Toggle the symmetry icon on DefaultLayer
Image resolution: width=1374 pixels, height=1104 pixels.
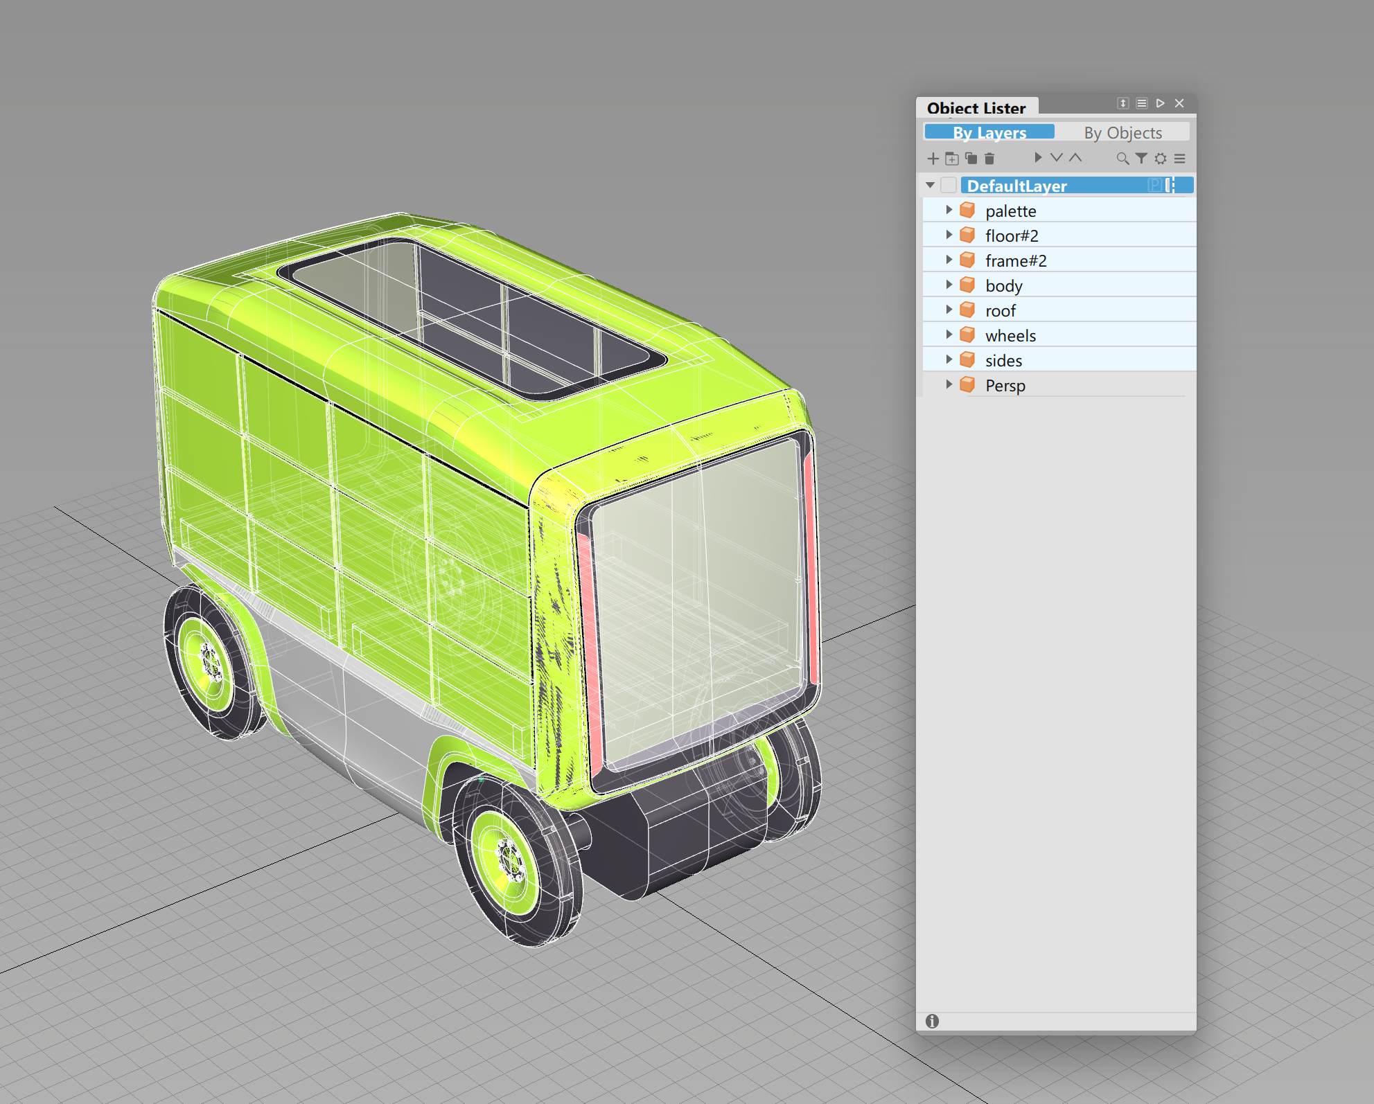[1170, 185]
